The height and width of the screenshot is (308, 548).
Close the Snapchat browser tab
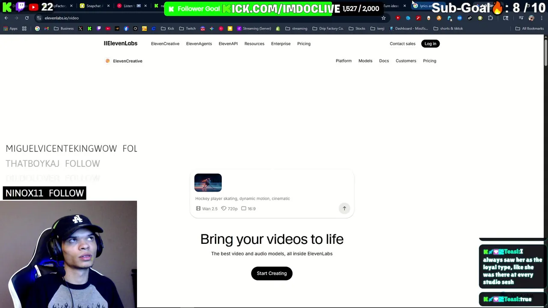coord(108,6)
